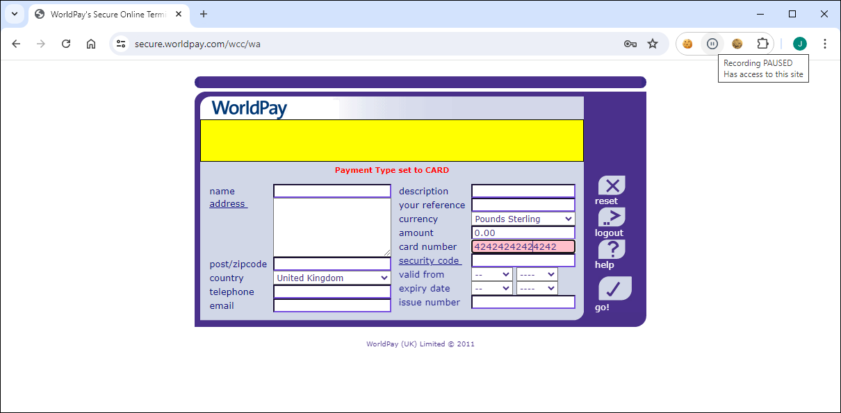Click the reset X icon
This screenshot has width=841, height=413.
pyautogui.click(x=612, y=185)
